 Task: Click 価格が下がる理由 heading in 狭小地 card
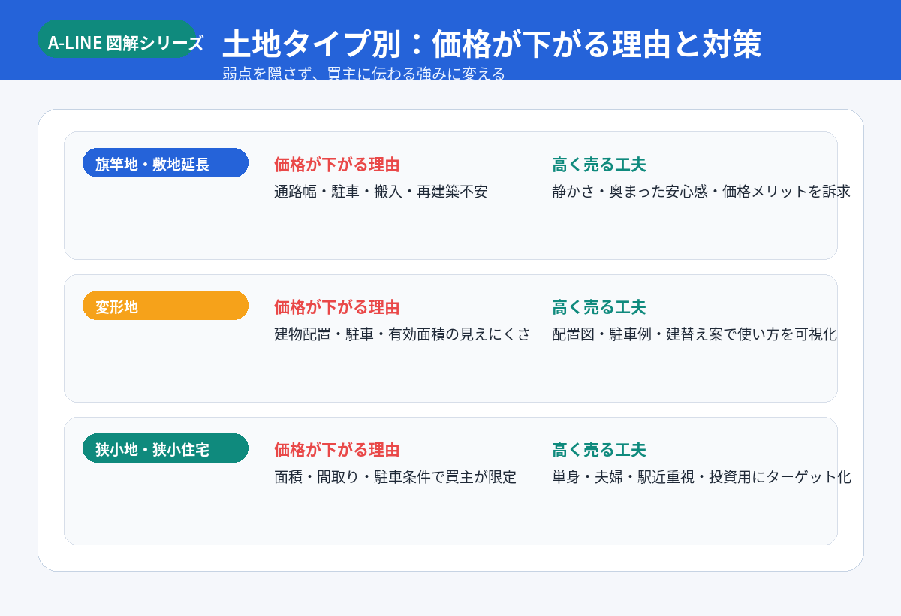[336, 450]
